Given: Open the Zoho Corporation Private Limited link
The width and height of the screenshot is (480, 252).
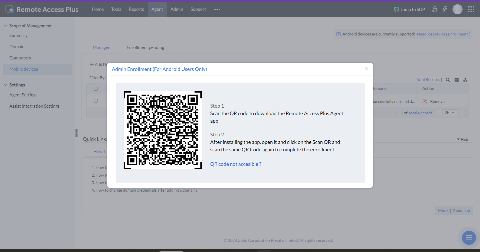Looking at the screenshot, I should 268,240.
